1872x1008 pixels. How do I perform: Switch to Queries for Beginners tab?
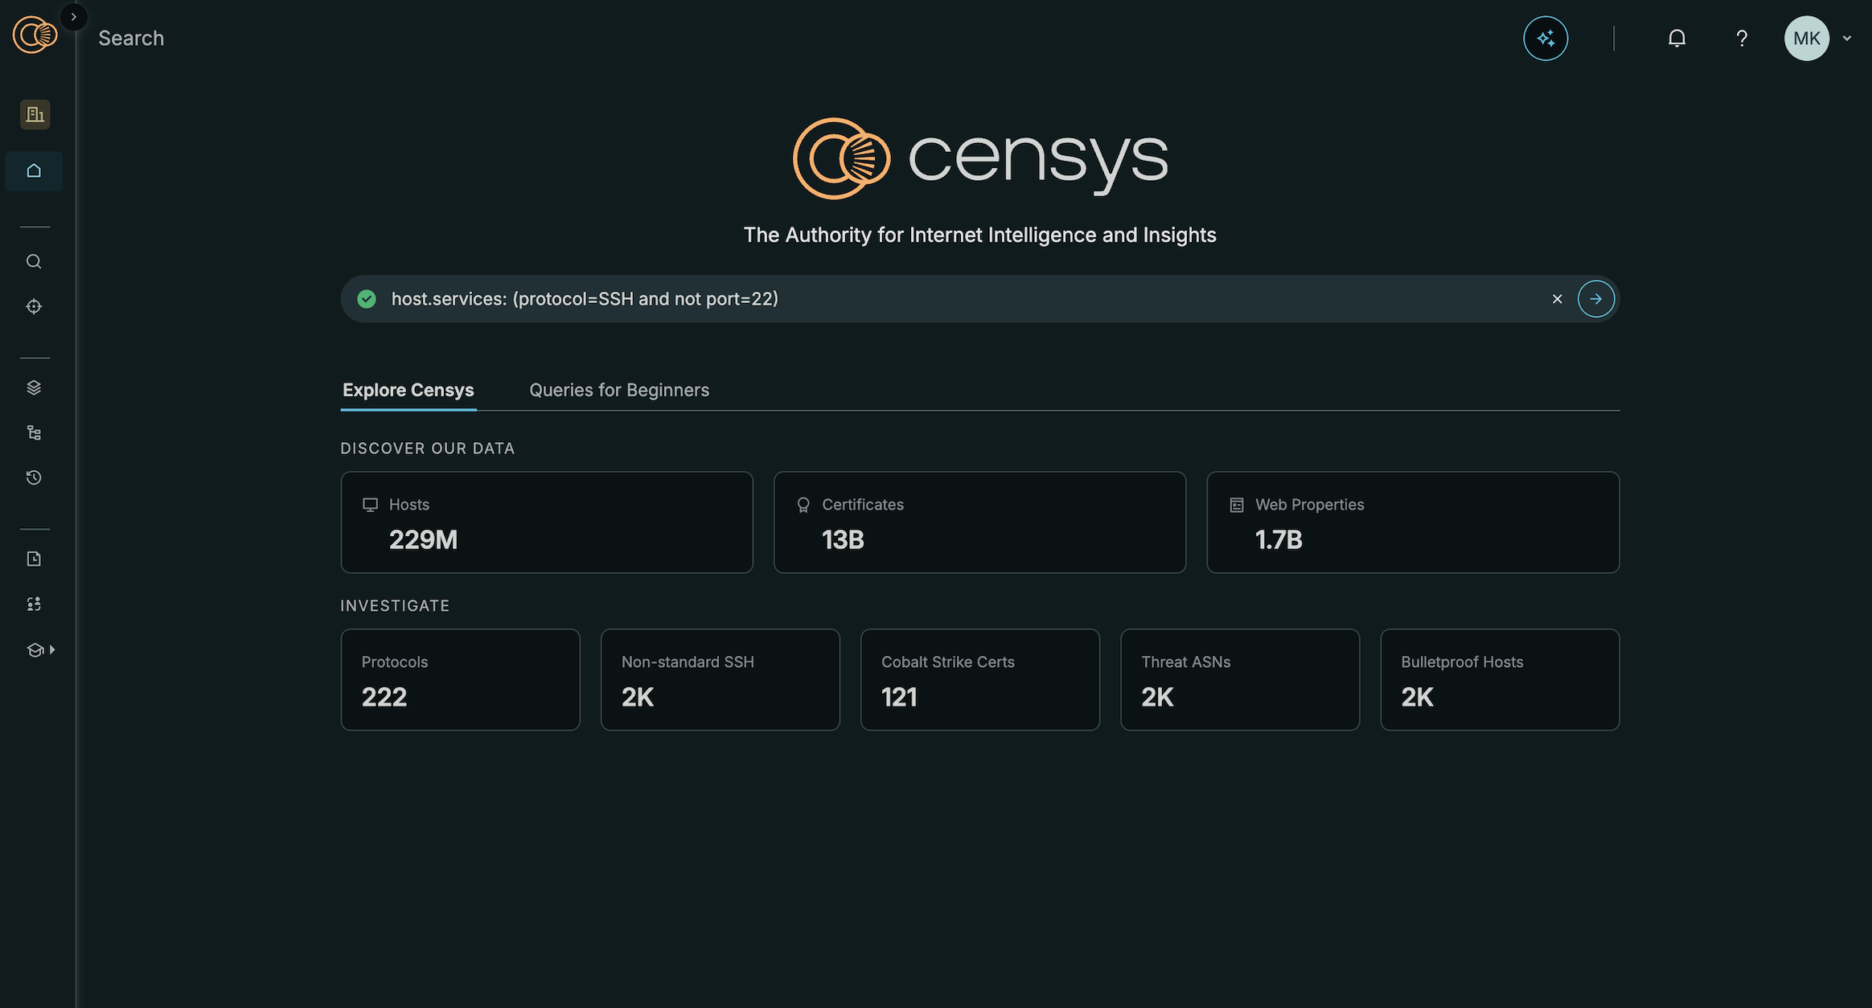618,390
